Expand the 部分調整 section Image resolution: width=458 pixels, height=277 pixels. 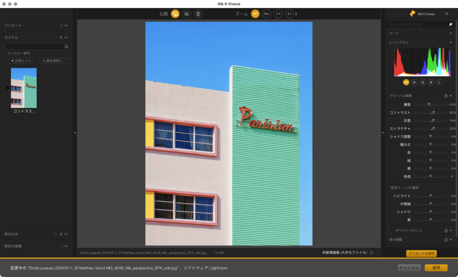pyautogui.click(x=451, y=239)
